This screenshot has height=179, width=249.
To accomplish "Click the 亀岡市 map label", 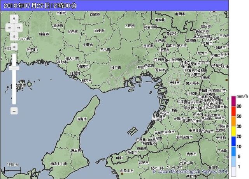I will pos(180,14).
